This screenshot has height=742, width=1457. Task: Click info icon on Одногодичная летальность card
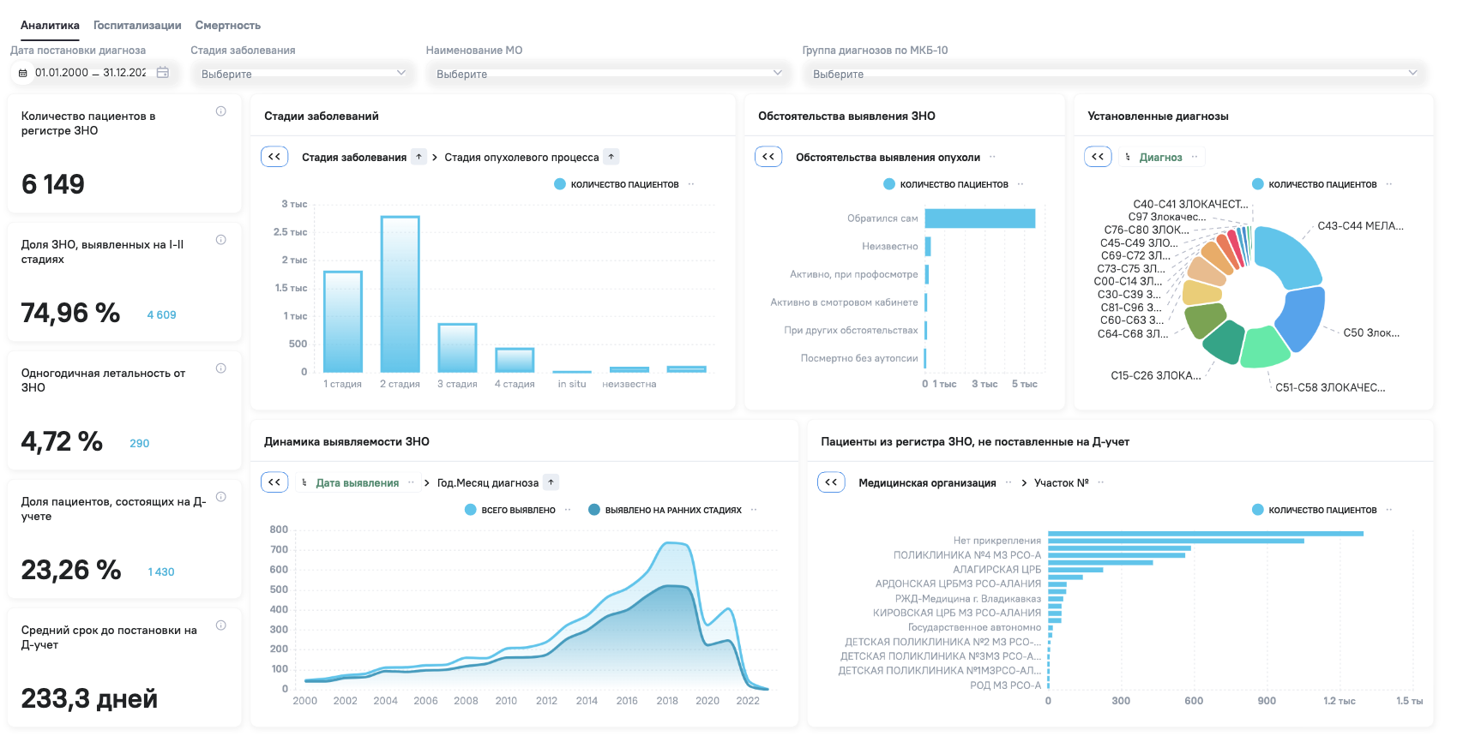(221, 368)
